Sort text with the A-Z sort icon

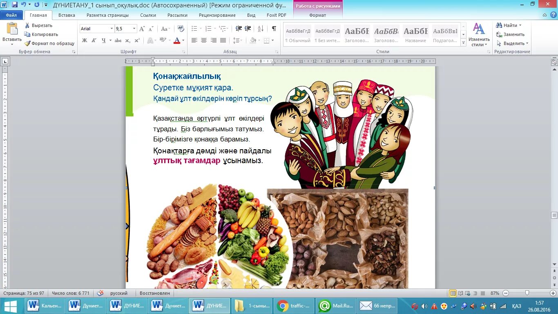pos(260,29)
